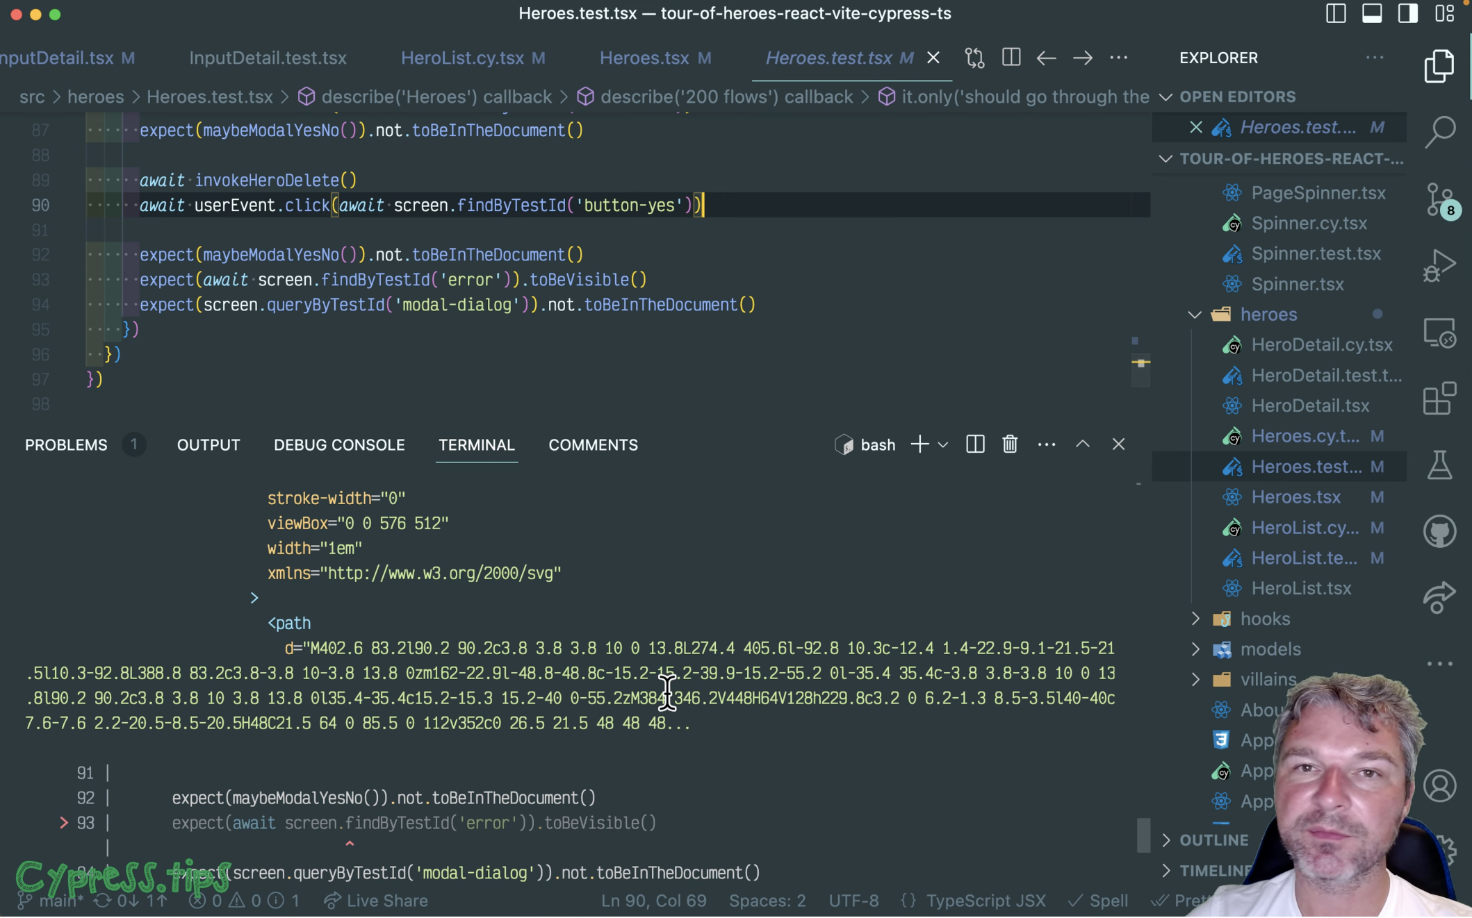Open the GitHub view icon
Image resolution: width=1472 pixels, height=918 pixels.
(x=1439, y=532)
